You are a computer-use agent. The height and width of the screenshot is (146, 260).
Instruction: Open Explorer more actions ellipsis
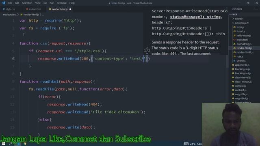257,9
